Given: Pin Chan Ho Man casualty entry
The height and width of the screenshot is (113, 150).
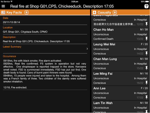Looking at the screenshot, I should pos(146,39).
